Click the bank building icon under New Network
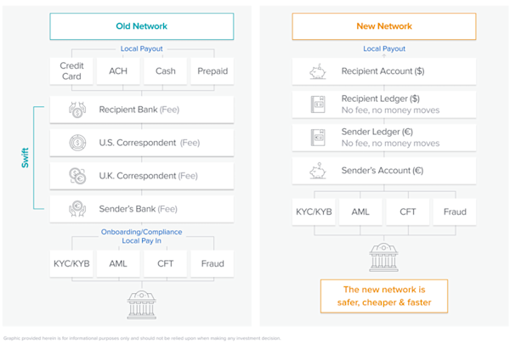Screen dimensions: 510x344 click(384, 257)
